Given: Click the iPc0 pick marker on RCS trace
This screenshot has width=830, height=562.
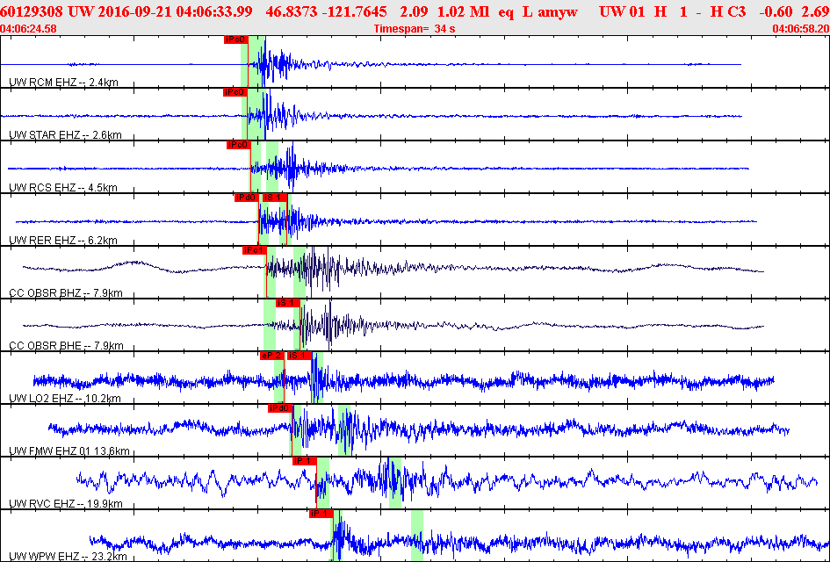Looking at the screenshot, I should (238, 145).
